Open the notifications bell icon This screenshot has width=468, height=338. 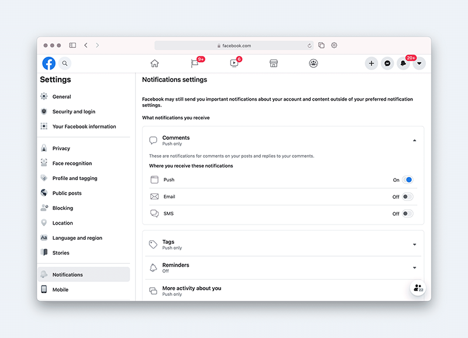(x=403, y=63)
